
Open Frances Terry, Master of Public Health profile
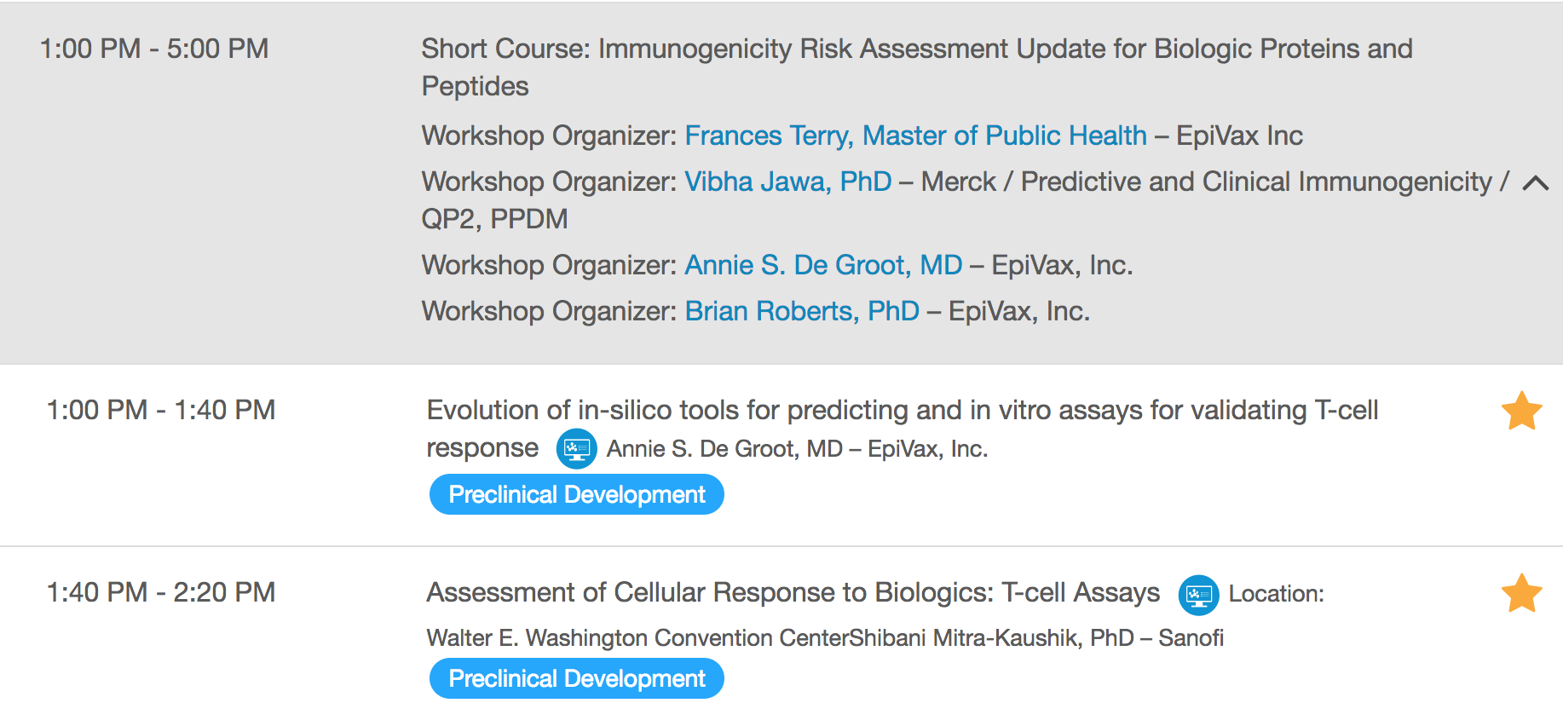915,135
